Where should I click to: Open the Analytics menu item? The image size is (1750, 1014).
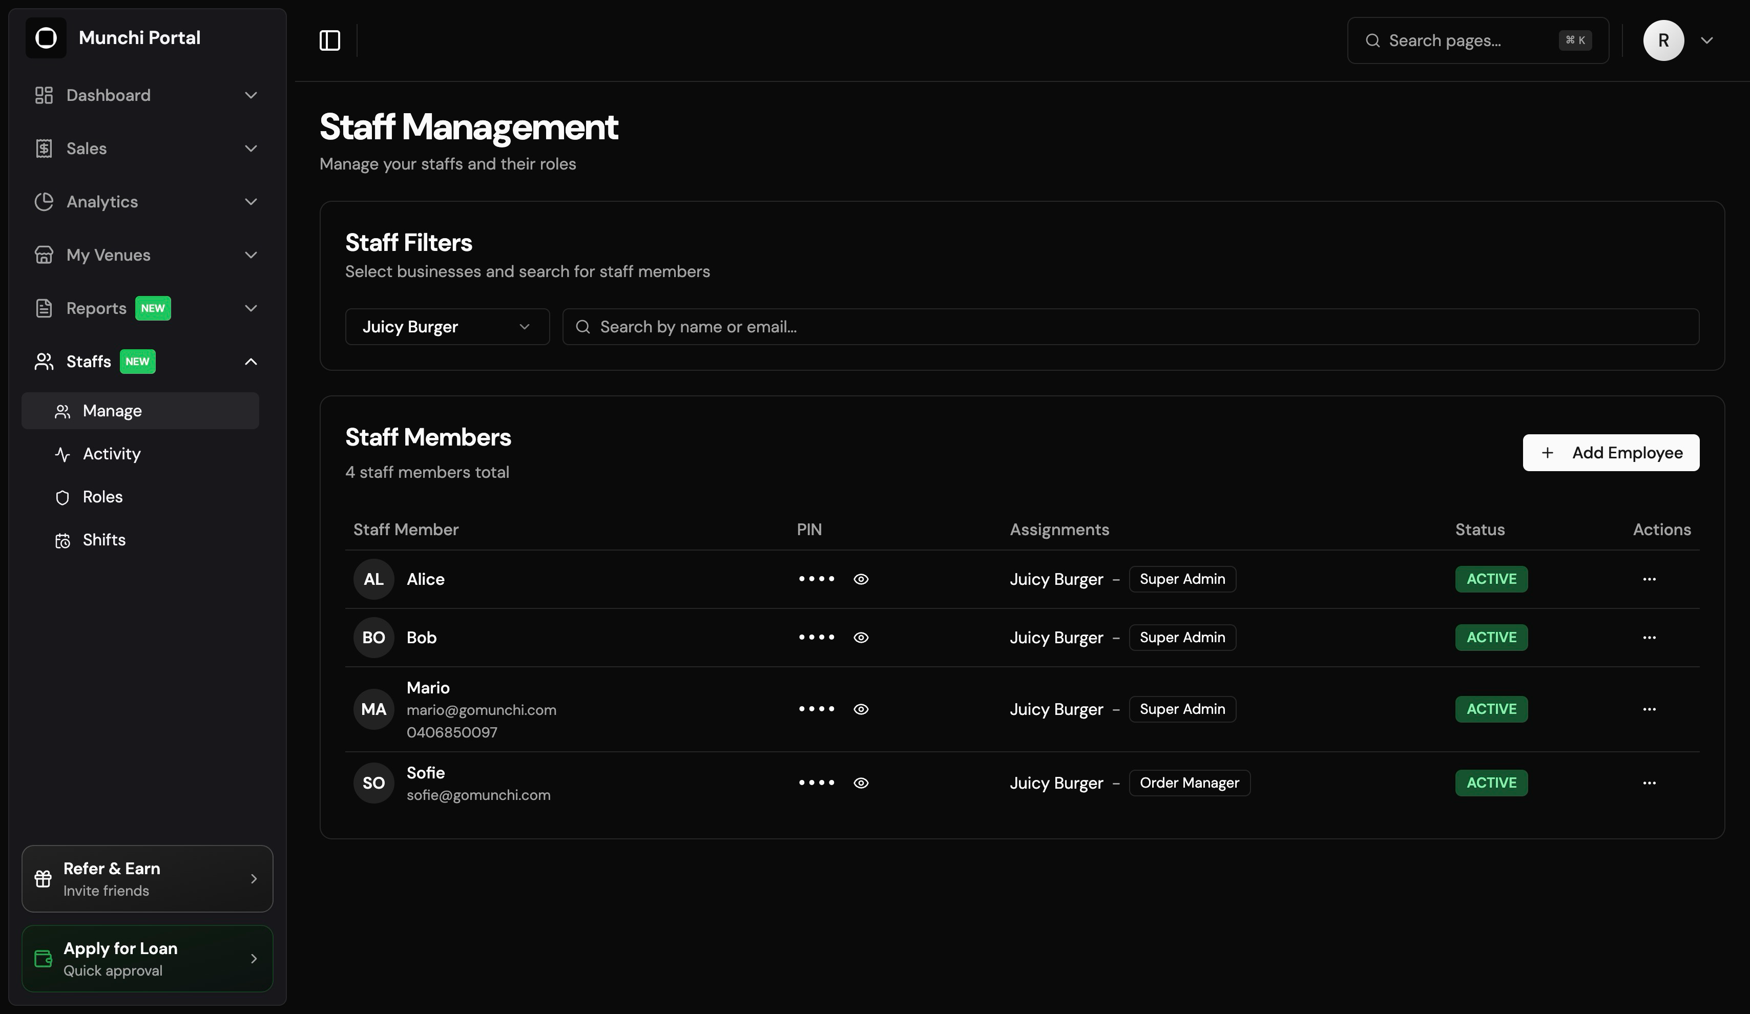147,202
